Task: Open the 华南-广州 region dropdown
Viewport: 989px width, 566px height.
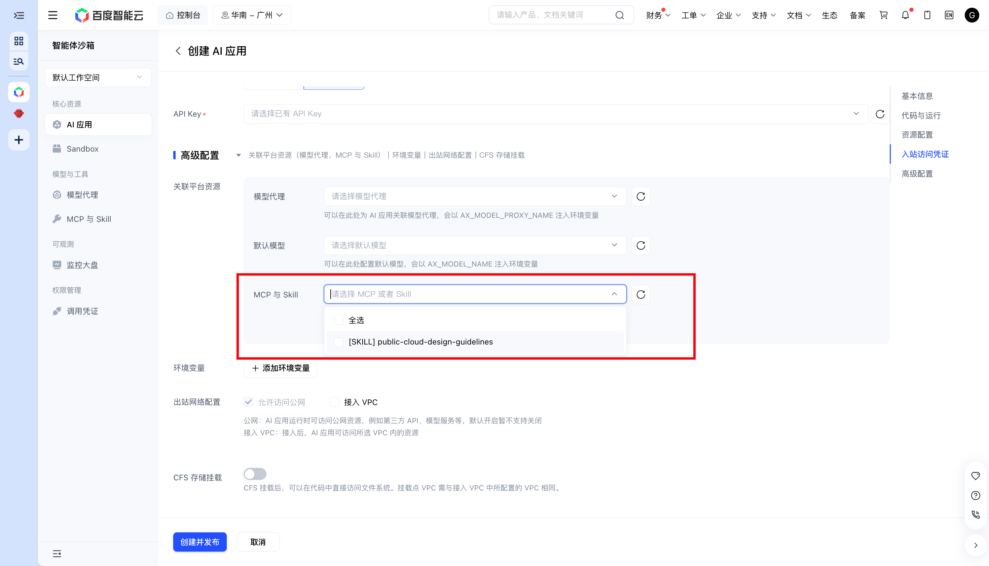Action: tap(251, 15)
